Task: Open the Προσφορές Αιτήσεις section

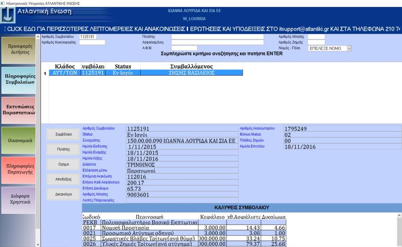Action: [18, 49]
